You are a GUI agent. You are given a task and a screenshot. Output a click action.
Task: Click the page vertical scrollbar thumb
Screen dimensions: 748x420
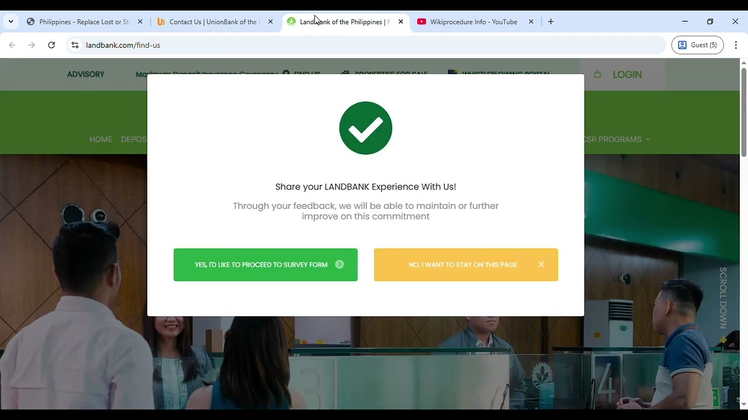coord(744,113)
